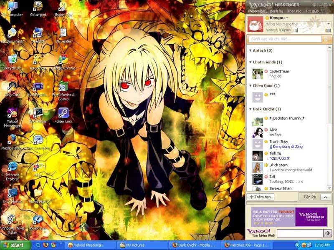Collapse the Dark Knight contact group
This screenshot has height=250, width=334.
pos(250,109)
